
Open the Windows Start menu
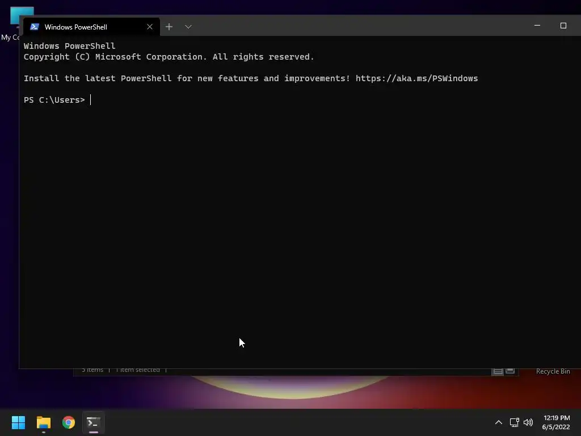click(x=18, y=422)
